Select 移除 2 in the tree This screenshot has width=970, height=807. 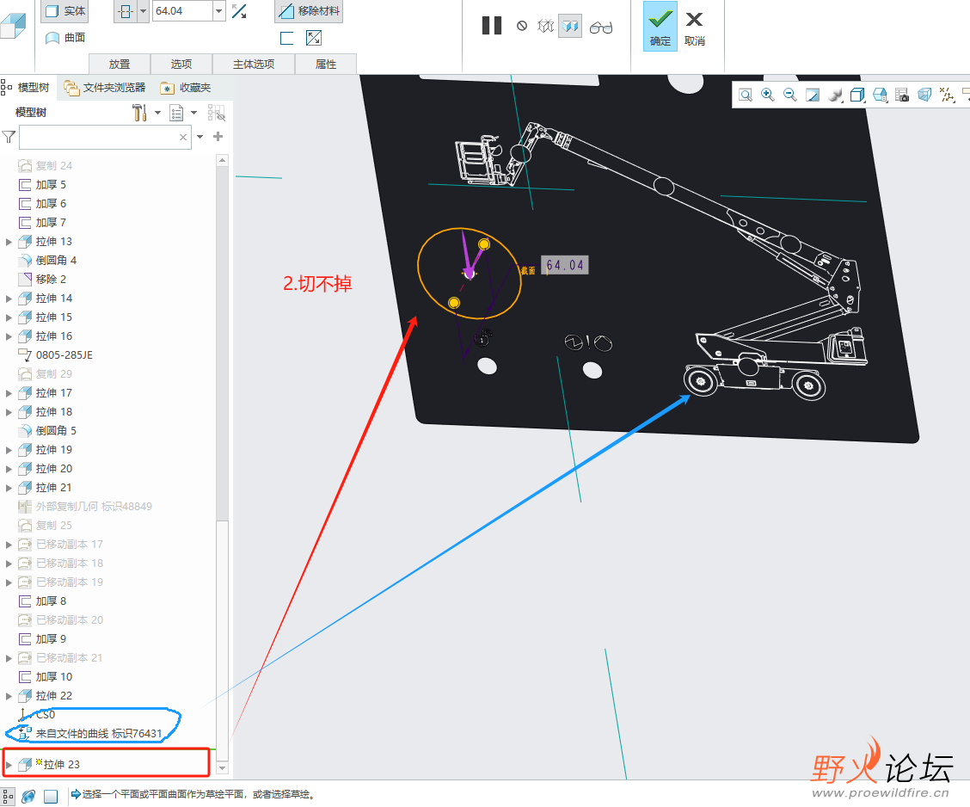click(43, 280)
